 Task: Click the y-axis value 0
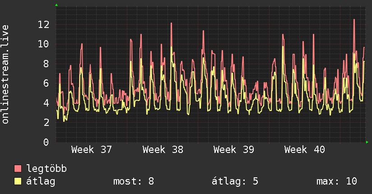pyautogui.click(x=46, y=142)
